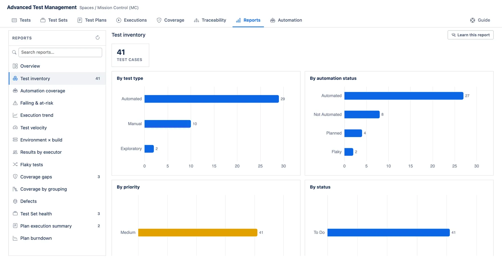Click the Exploratory test type bar
Screen dimensions: 502x260
(149, 149)
